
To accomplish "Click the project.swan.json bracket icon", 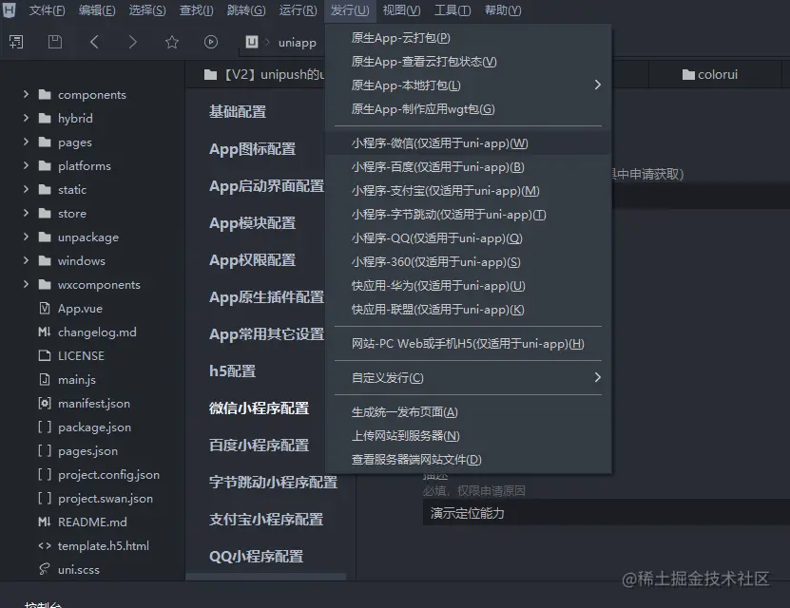I will tap(45, 498).
